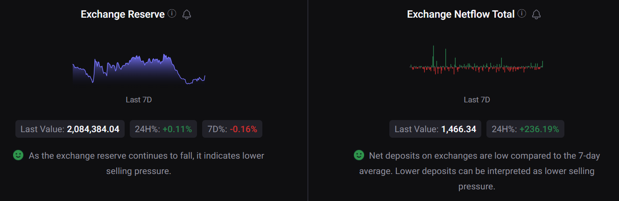Viewport: 619px width, 201px height.
Task: Open the Exchange Netflow Total bar chart
Action: click(x=477, y=60)
